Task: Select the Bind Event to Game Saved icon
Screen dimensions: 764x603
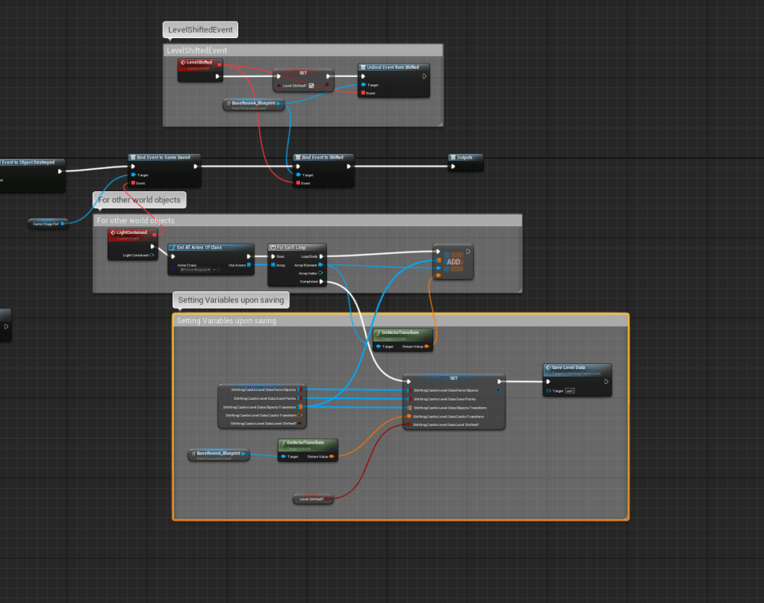Action: point(132,158)
